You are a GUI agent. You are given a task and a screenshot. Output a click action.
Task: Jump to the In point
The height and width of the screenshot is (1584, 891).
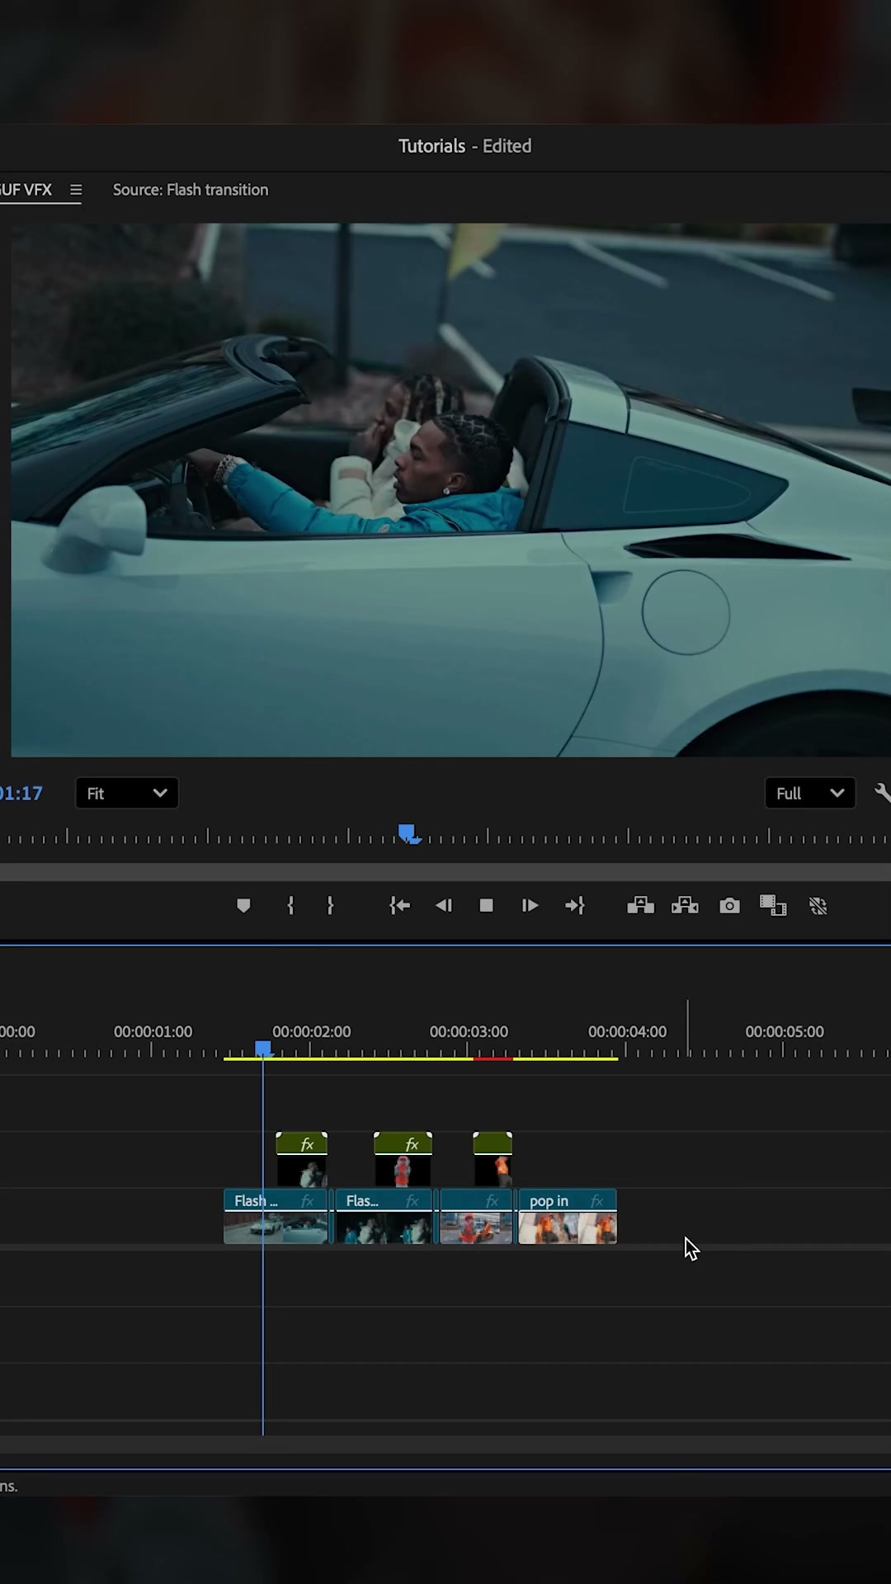[400, 906]
